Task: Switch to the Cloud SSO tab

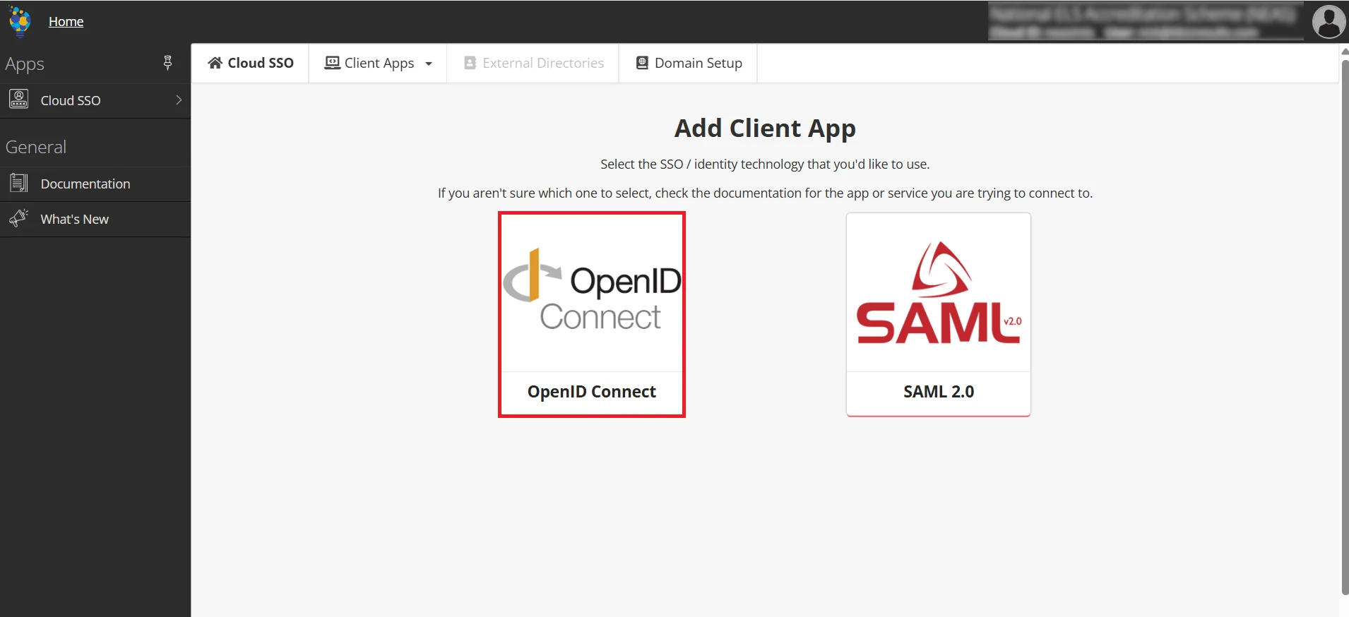Action: [250, 63]
